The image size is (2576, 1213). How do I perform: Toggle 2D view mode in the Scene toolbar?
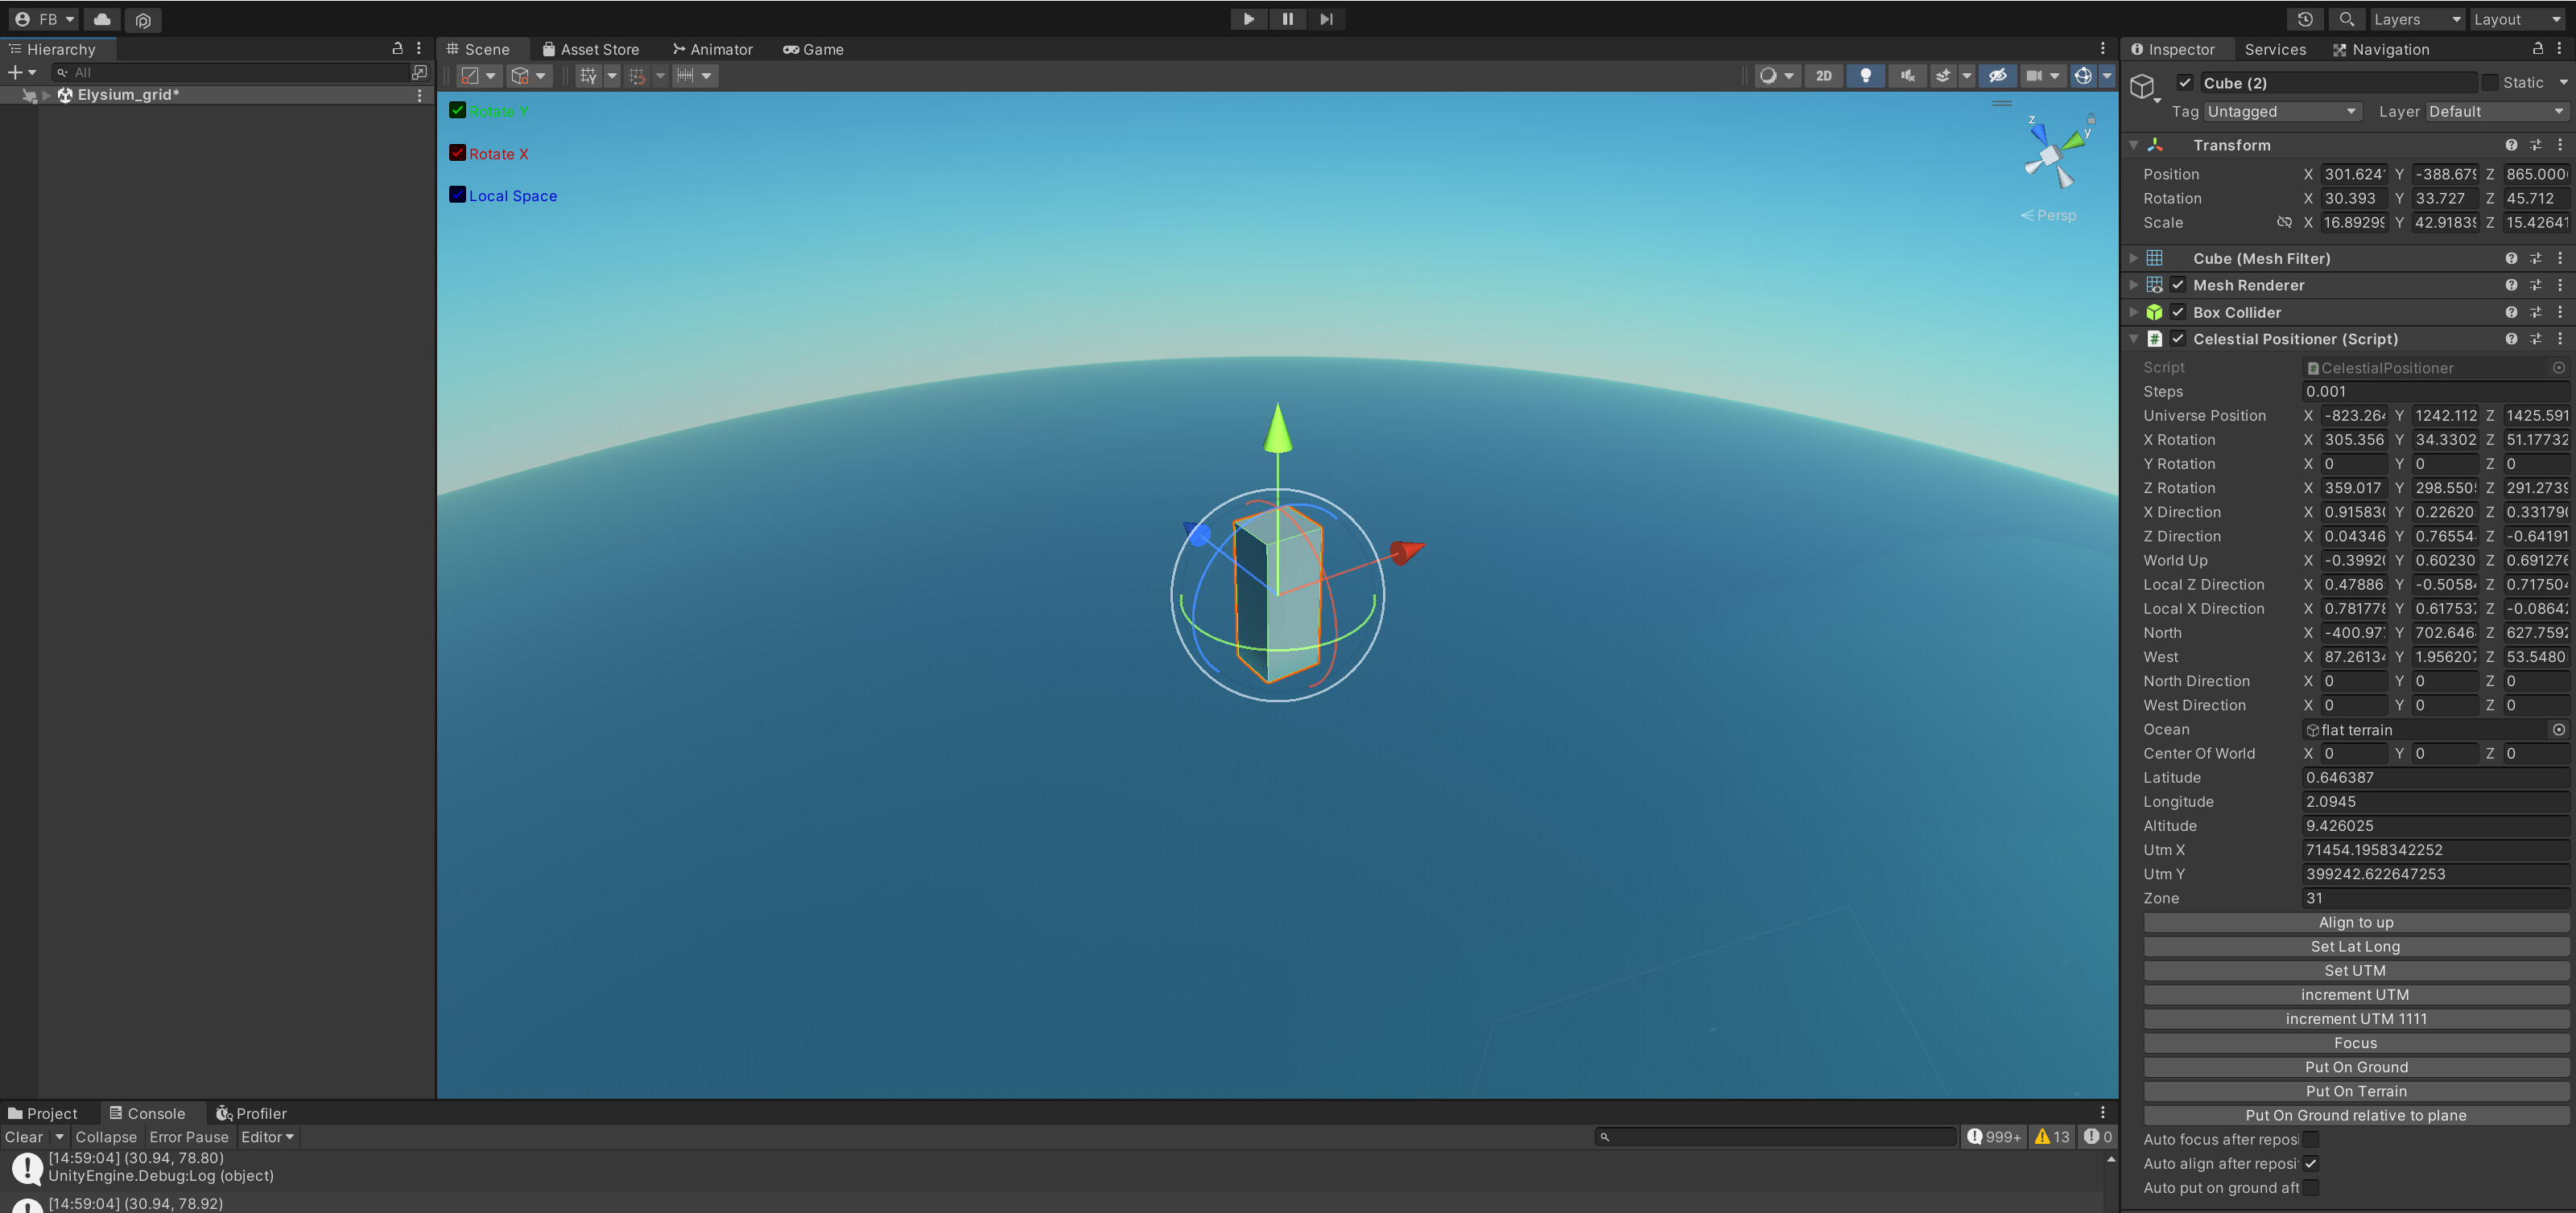click(x=1823, y=75)
